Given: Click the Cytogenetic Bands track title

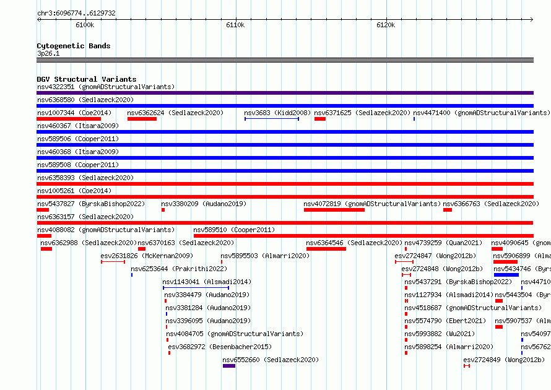Looking at the screenshot, I should pos(74,46).
